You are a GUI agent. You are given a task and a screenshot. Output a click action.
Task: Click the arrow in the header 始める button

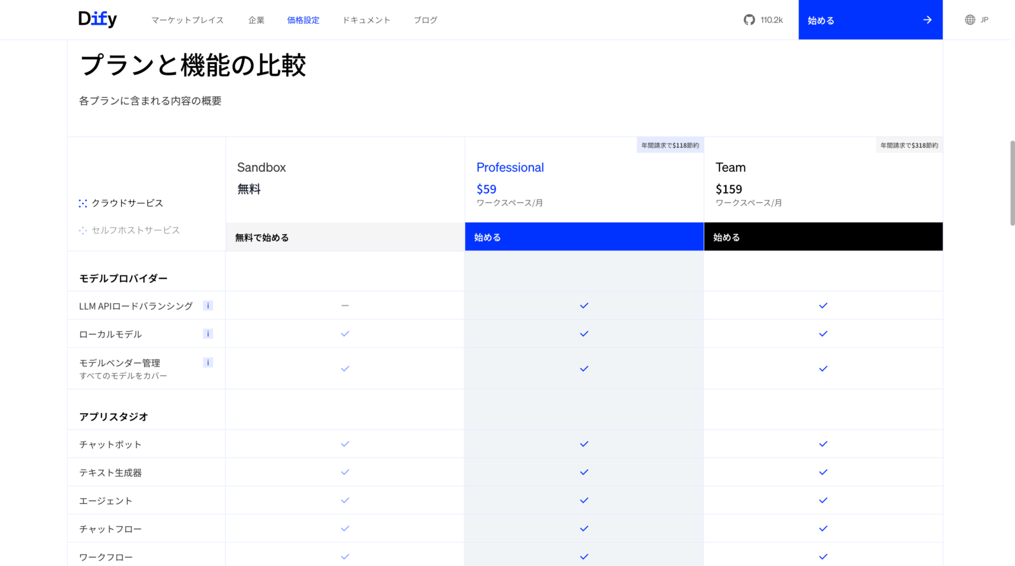[x=927, y=20]
